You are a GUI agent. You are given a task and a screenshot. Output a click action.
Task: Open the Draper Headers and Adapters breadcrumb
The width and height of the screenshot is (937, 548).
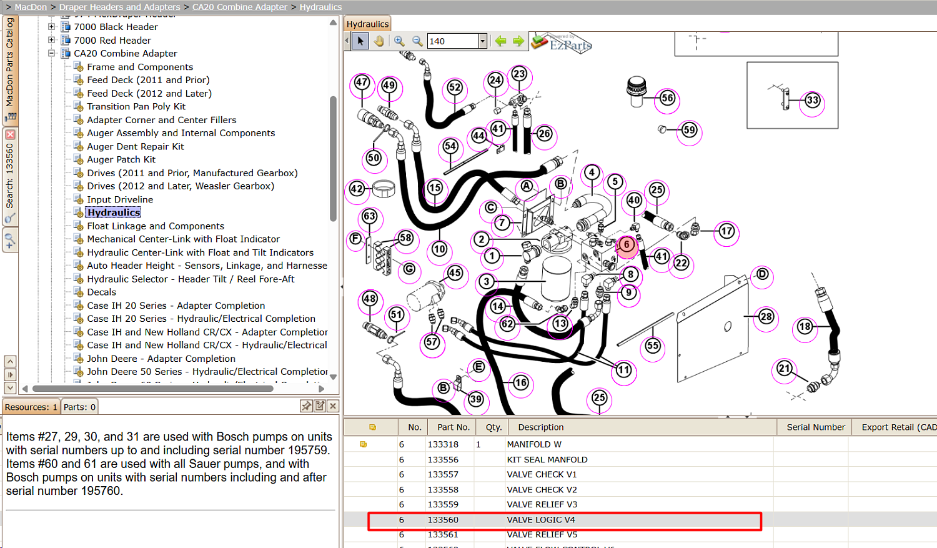(119, 7)
